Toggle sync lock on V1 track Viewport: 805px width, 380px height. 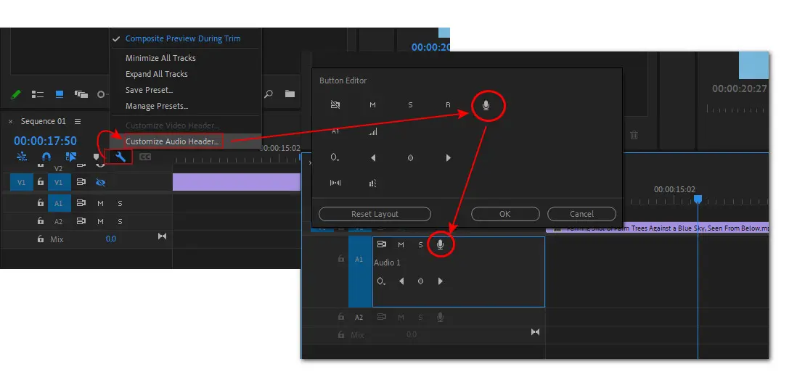[81, 182]
